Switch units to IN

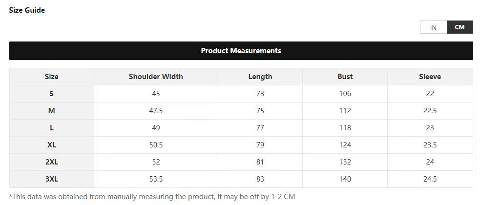(433, 27)
